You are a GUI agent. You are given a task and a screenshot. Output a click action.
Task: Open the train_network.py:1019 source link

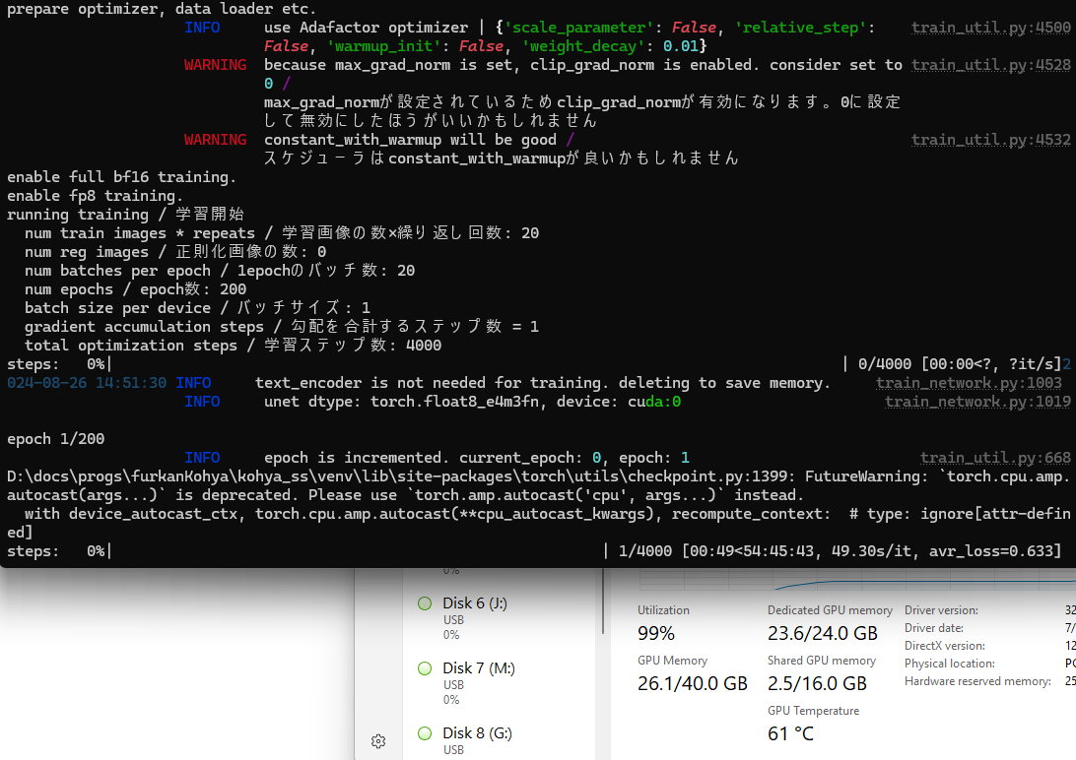[x=977, y=402]
